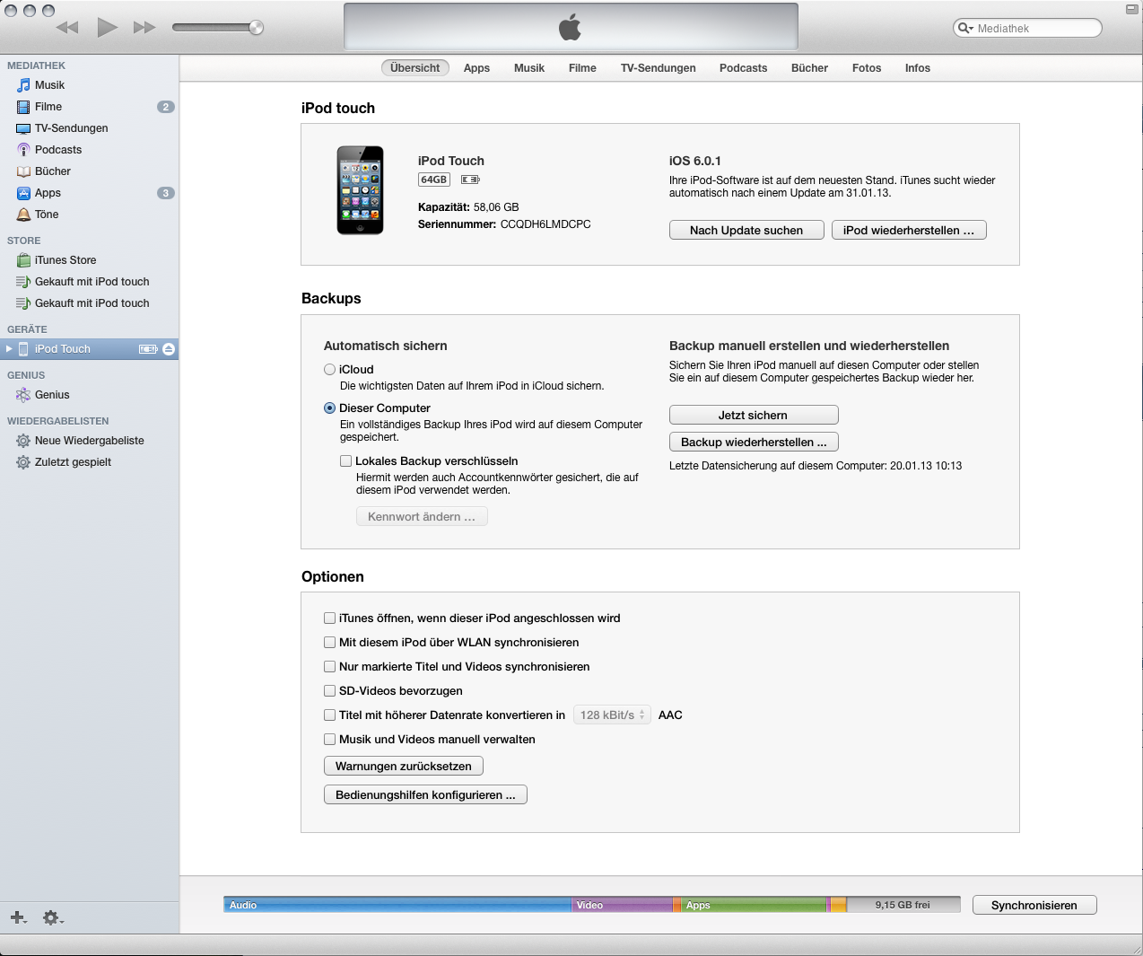Check iTunes öffnen, wenn iPod angeschlossen
This screenshot has width=1143, height=956.
(329, 618)
